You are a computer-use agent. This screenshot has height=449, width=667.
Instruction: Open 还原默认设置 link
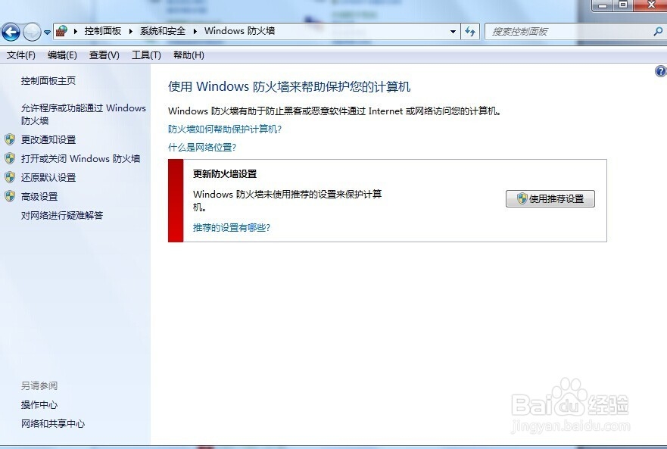48,177
